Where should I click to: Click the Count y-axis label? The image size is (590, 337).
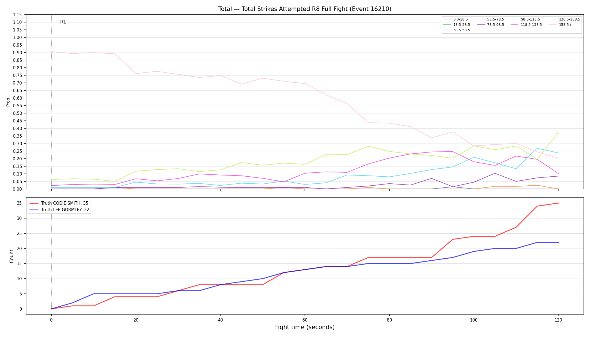[12, 256]
